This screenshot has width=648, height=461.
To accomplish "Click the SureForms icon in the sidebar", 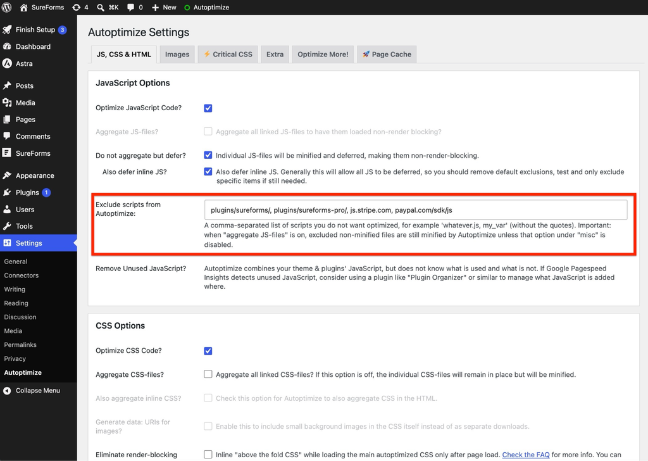I will pos(7,153).
